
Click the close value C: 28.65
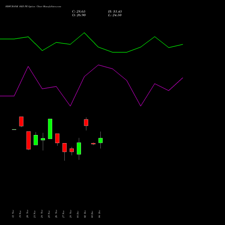coord(79,12)
